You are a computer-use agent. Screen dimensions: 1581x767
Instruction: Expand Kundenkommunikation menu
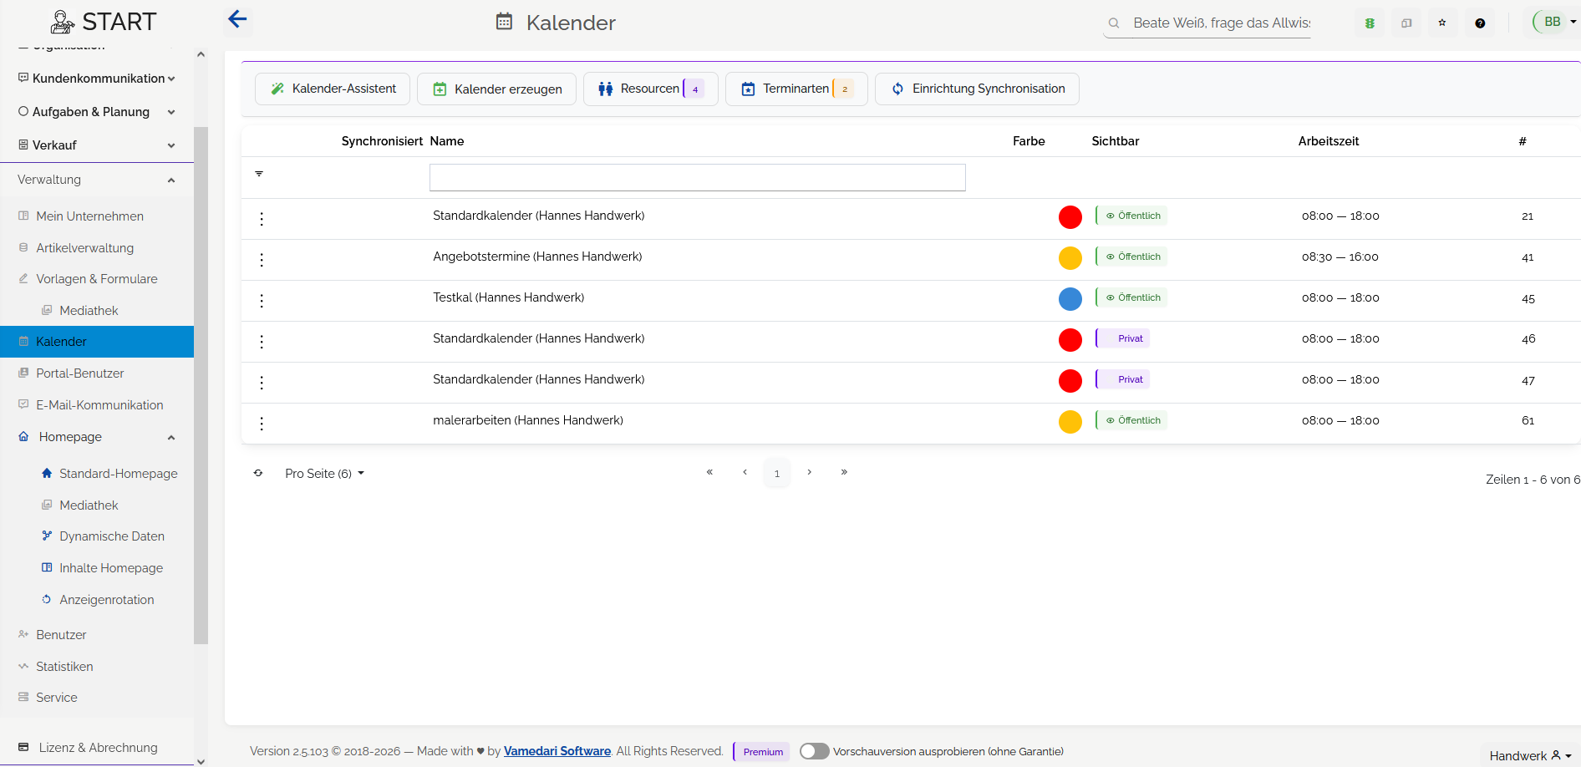(x=97, y=79)
